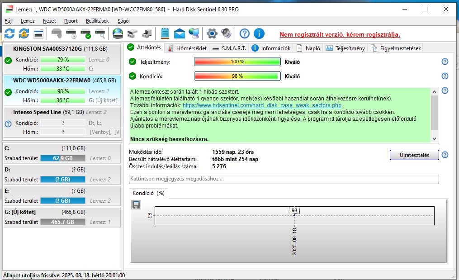Click the blue info circle toolbar icon
The width and height of the screenshot is (459, 280).
(259, 33)
